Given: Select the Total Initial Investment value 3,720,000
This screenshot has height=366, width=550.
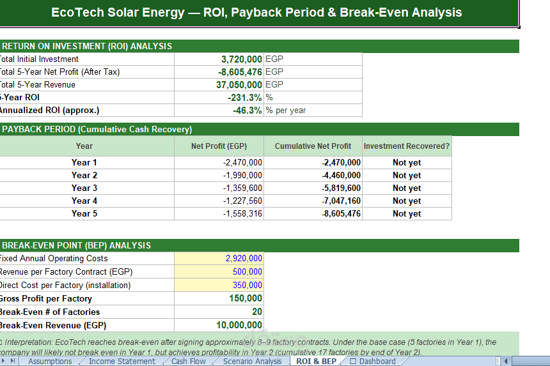Looking at the screenshot, I should coord(219,59).
